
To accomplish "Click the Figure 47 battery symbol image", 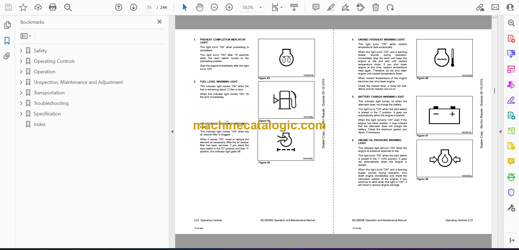I will tap(444, 115).
